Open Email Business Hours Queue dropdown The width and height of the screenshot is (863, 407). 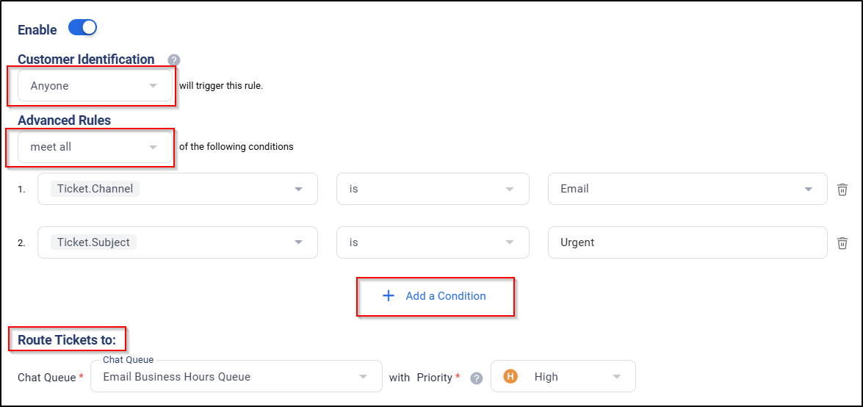[236, 377]
